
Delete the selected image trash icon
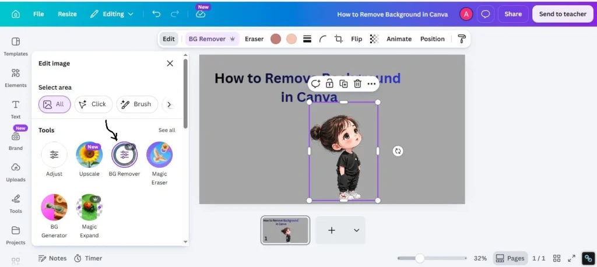(357, 84)
